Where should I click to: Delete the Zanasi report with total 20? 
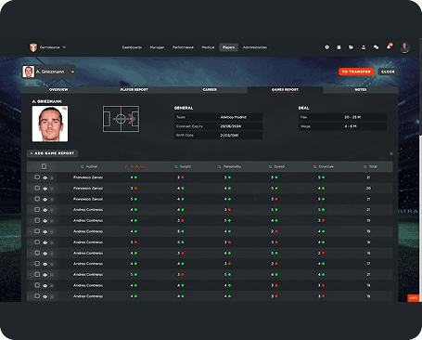(52, 189)
